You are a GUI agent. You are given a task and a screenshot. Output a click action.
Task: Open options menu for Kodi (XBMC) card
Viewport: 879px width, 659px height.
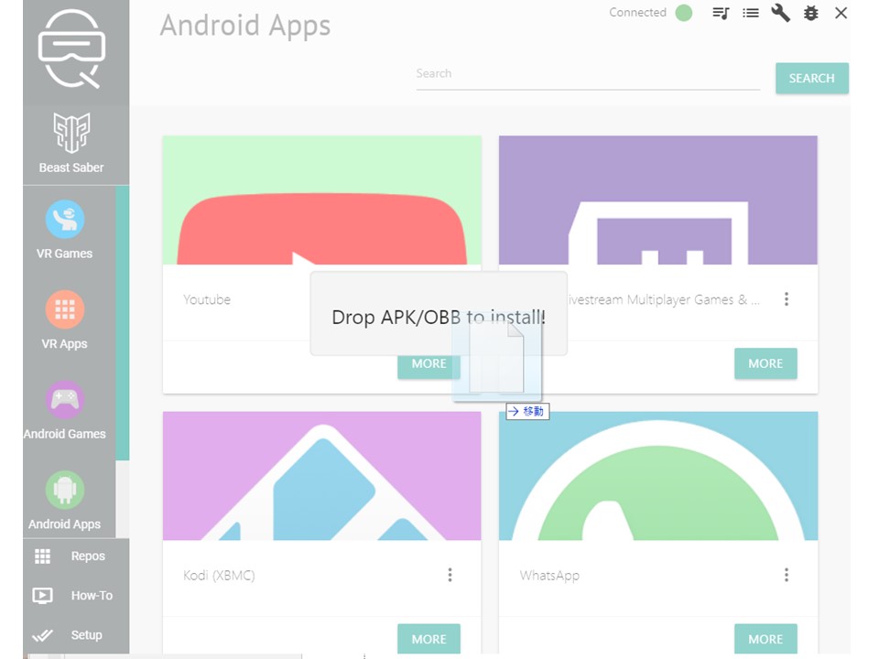pyautogui.click(x=450, y=575)
